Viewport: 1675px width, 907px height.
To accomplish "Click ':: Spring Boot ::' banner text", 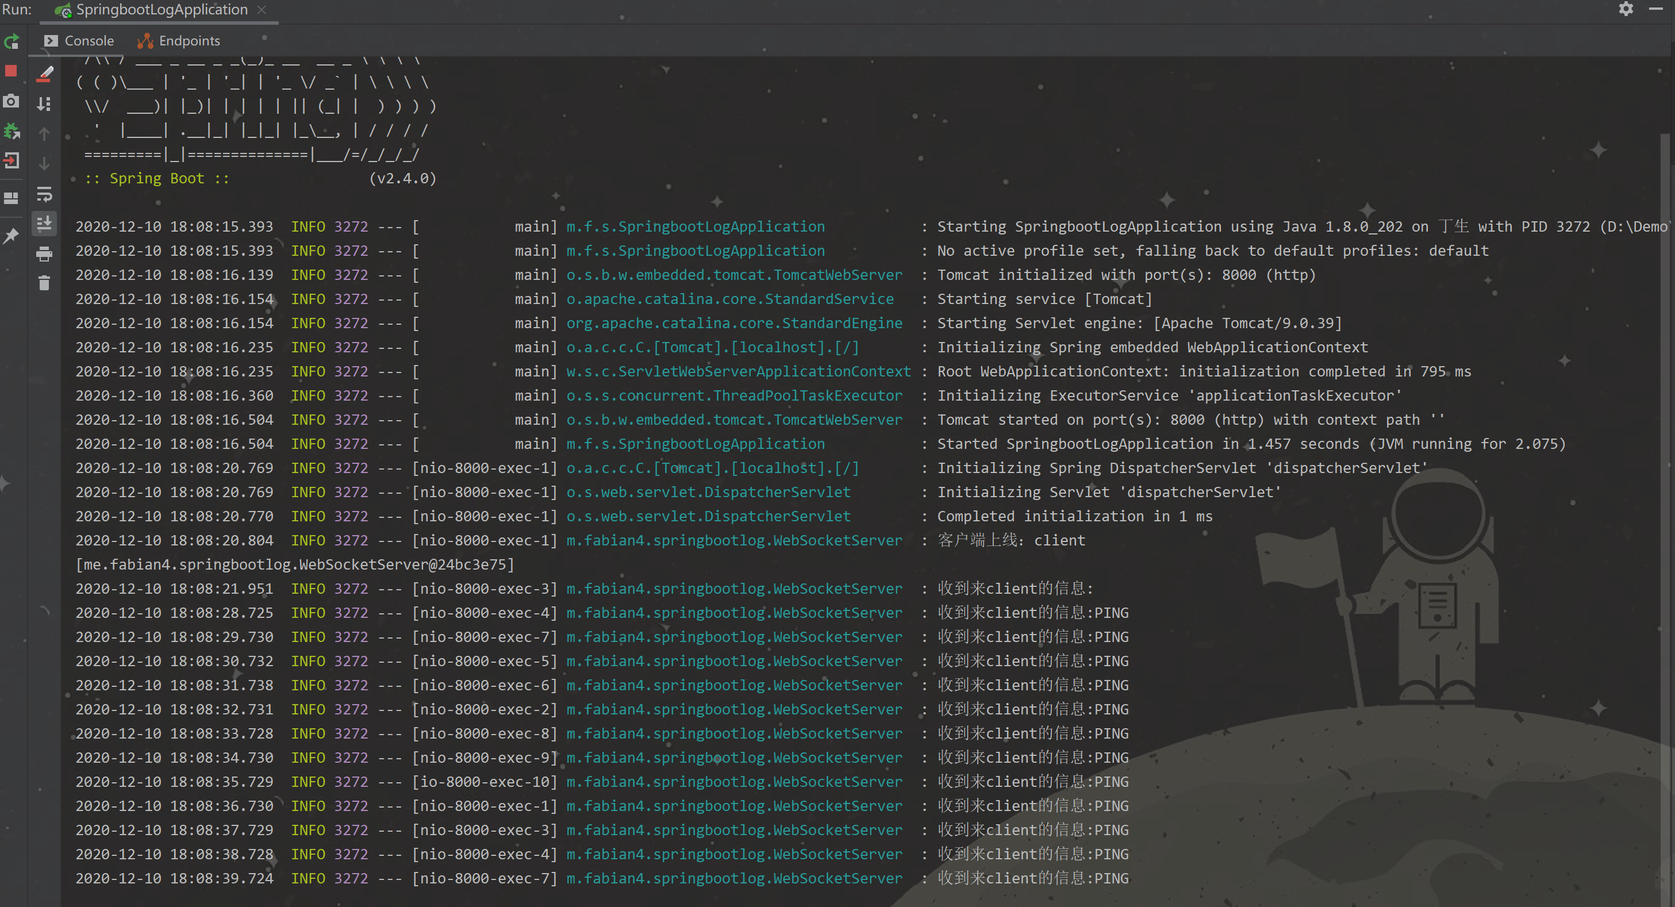I will click(157, 178).
